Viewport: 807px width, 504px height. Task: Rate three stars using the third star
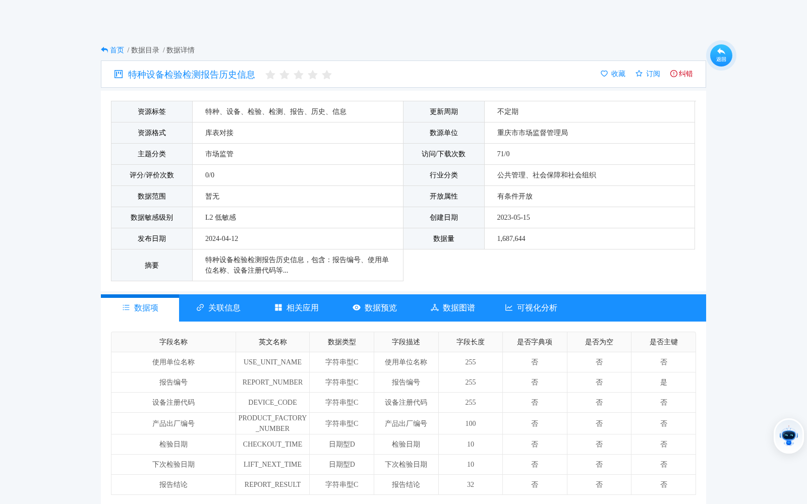299,75
